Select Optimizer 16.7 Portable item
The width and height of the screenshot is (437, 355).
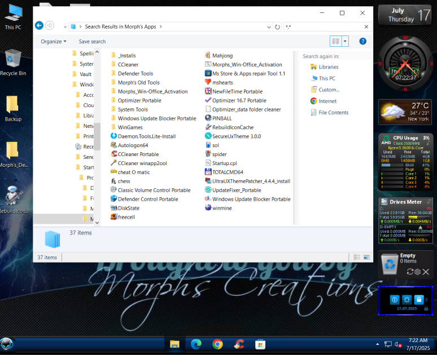236,100
